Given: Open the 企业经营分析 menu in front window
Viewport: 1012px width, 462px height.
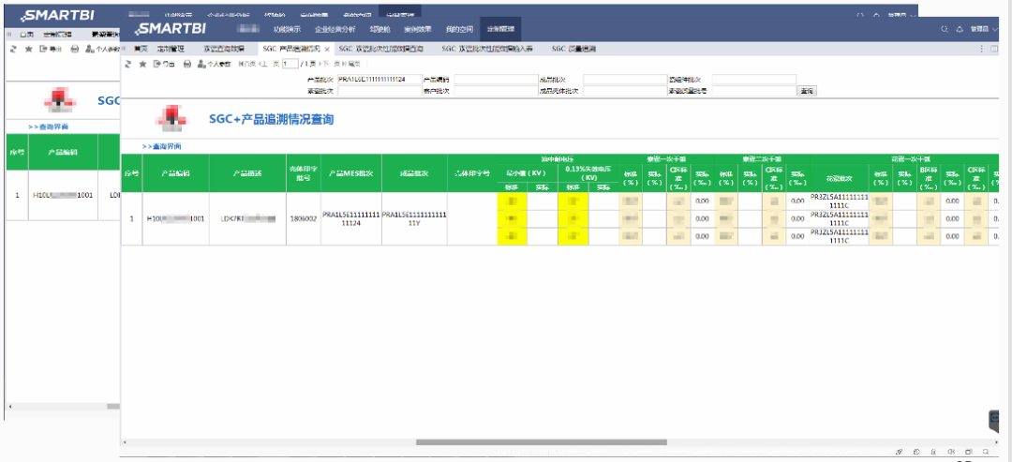Looking at the screenshot, I should 335,29.
